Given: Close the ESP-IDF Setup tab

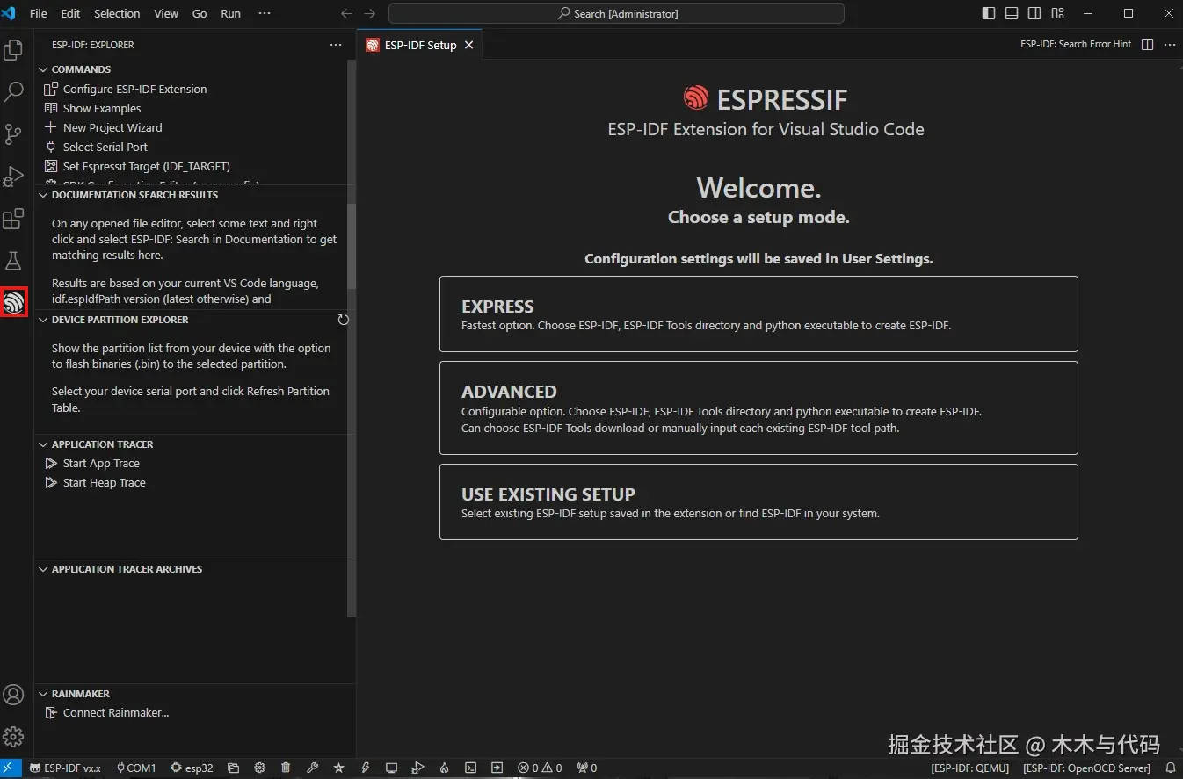Looking at the screenshot, I should pos(468,45).
